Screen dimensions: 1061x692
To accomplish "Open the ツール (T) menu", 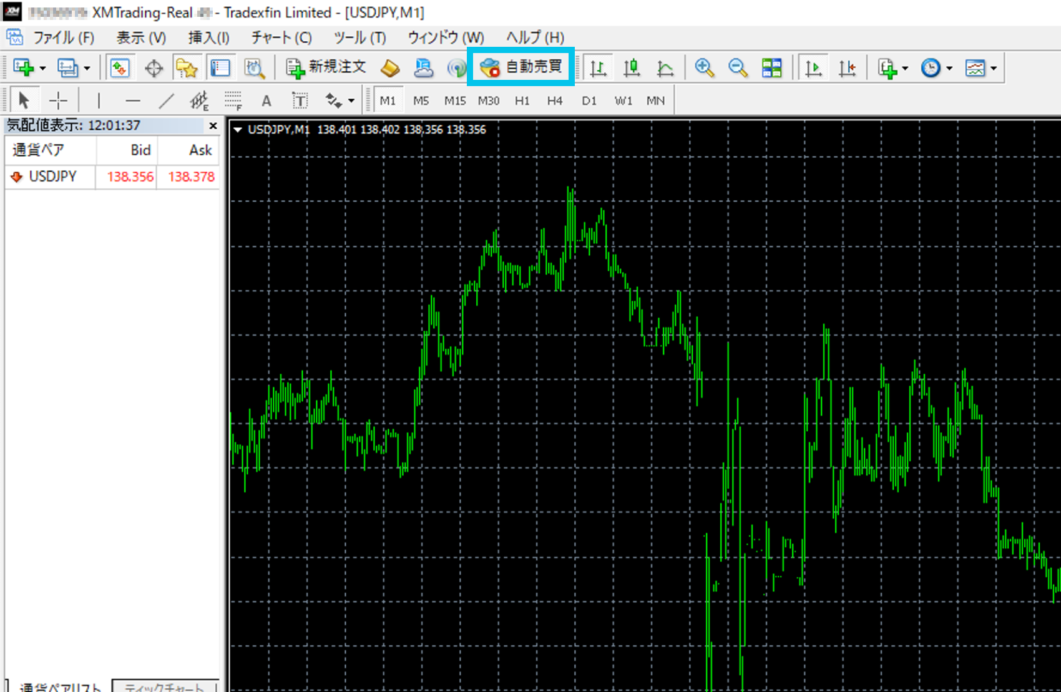I will (x=359, y=37).
